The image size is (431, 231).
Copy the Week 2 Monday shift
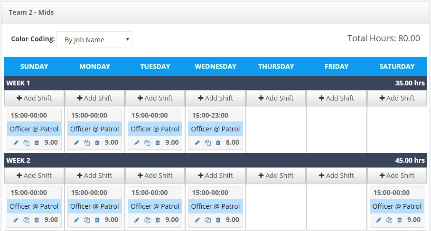coord(87,220)
